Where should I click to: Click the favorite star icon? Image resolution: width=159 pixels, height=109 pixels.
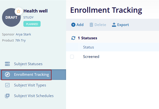pyautogui.click(x=18, y=11)
